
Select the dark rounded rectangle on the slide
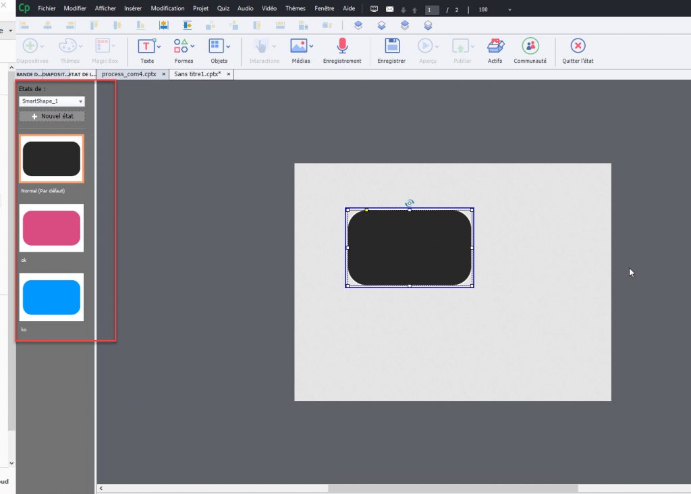tap(410, 248)
